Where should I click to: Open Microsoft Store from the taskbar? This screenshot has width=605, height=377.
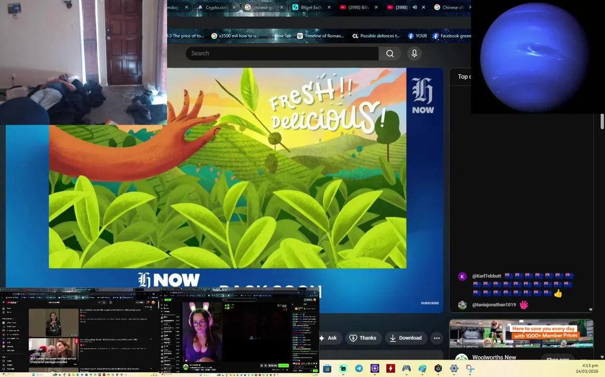coord(327,369)
